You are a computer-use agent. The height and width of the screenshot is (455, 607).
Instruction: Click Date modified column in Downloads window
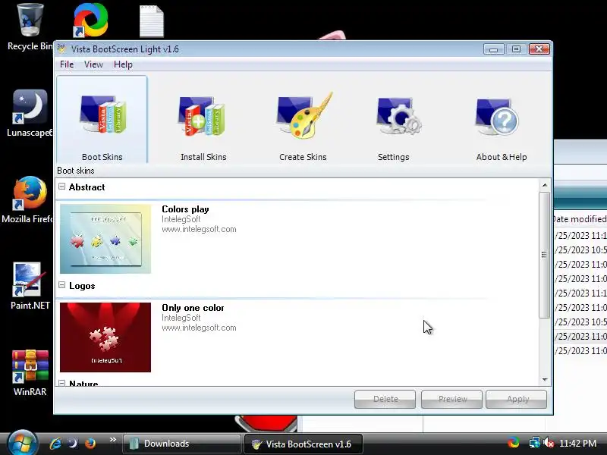pos(580,219)
